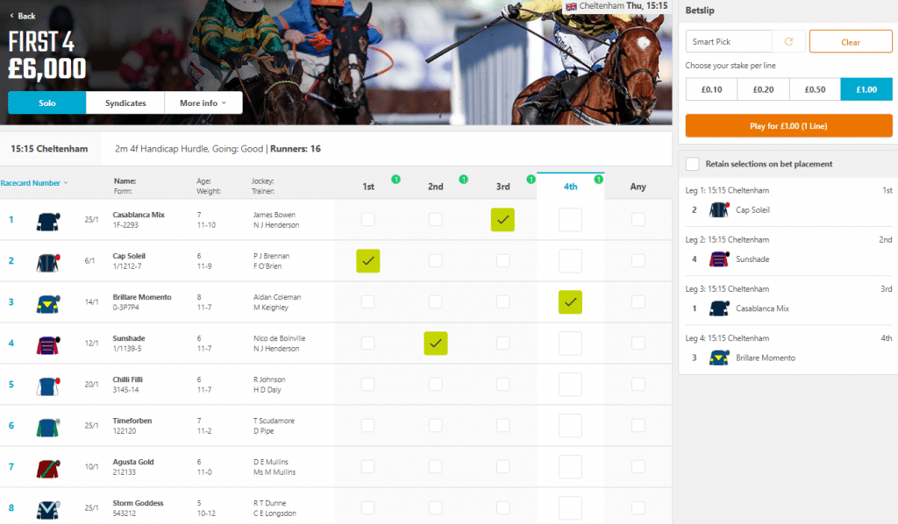Open the Smart Pick dropdown
Image resolution: width=898 pixels, height=524 pixels.
(x=728, y=41)
